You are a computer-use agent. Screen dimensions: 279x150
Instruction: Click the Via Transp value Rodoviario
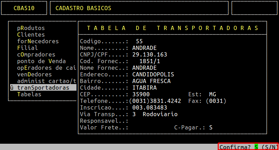point(160,114)
